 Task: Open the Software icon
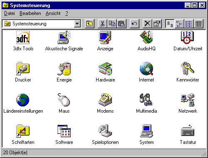(64, 131)
